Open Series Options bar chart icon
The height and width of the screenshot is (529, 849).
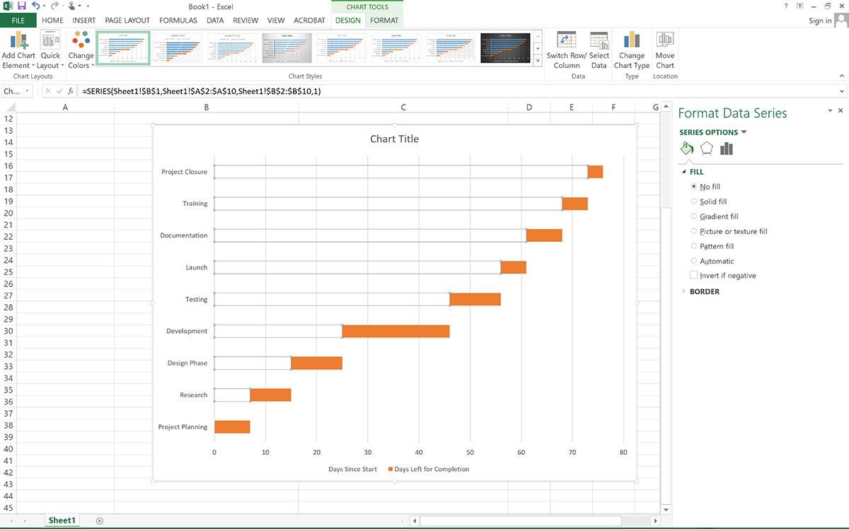point(726,149)
